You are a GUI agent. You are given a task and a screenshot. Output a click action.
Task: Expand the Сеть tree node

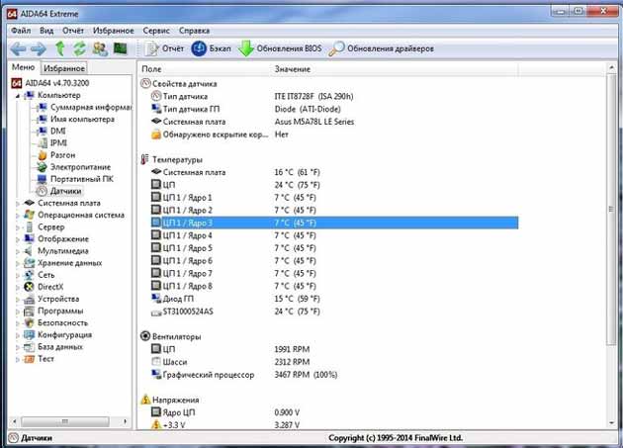pyautogui.click(x=18, y=275)
